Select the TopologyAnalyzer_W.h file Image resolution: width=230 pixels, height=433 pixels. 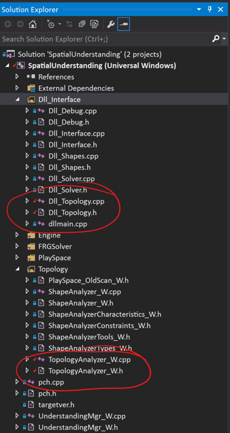point(86,371)
